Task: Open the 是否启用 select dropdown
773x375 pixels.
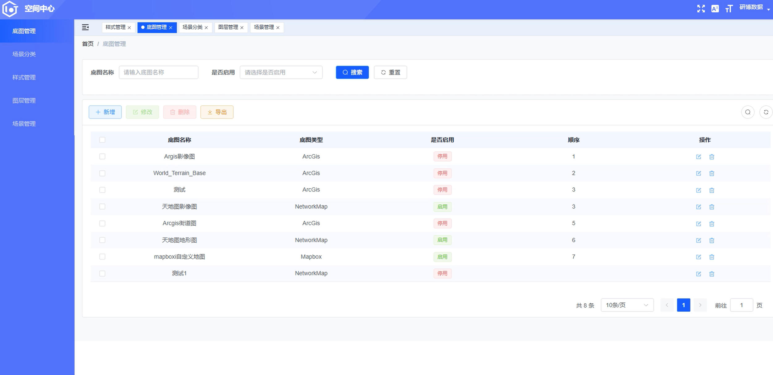Action: click(281, 72)
